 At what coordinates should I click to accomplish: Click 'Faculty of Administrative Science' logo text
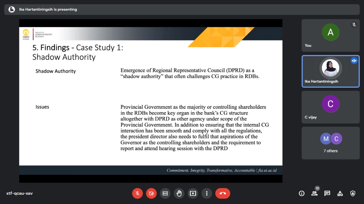[x=44, y=35]
